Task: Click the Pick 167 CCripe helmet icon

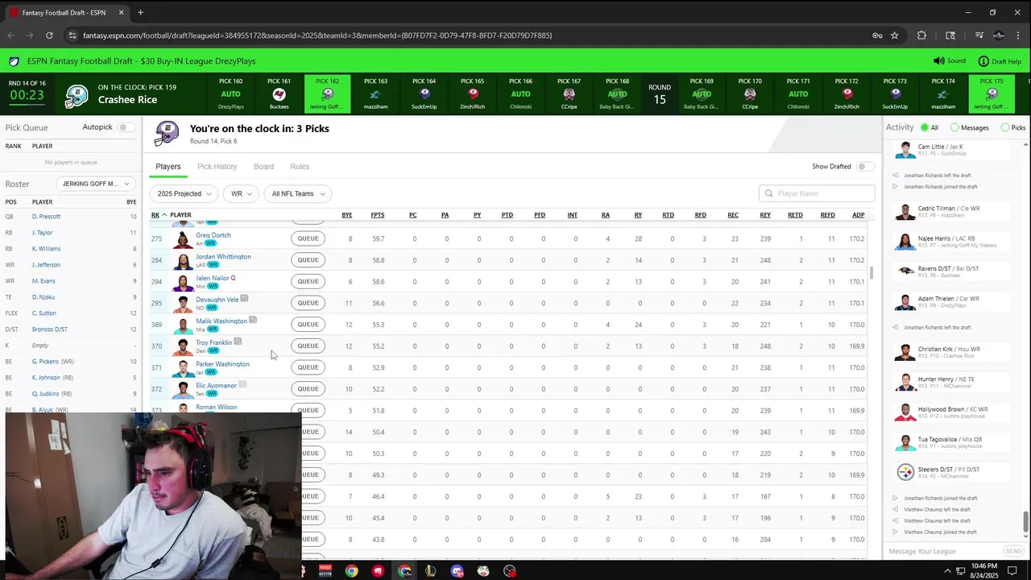Action: (569, 94)
